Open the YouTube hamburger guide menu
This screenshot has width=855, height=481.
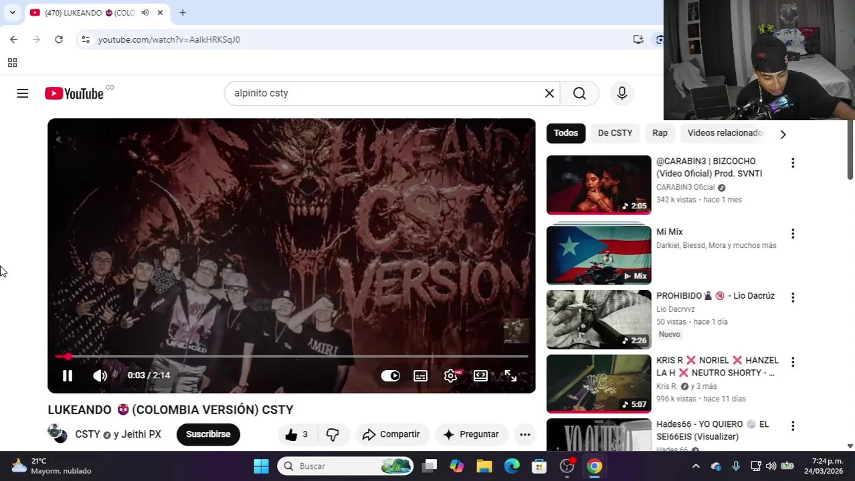(23, 94)
